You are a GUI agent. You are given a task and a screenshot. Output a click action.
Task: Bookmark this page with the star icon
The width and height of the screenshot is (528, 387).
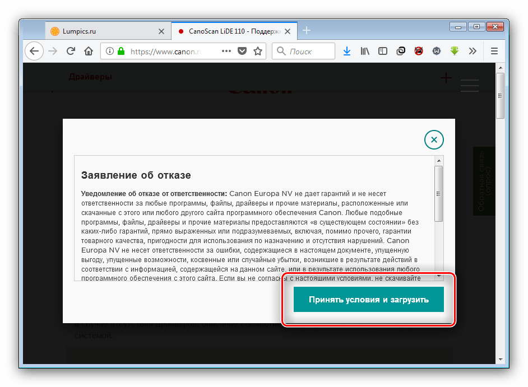coord(258,52)
